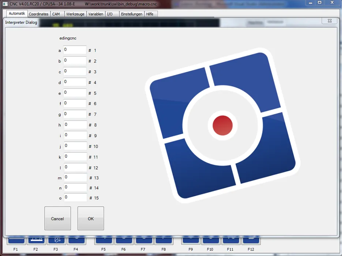Click the F9 function button icon
The width and height of the screenshot is (342, 256).
point(191,240)
